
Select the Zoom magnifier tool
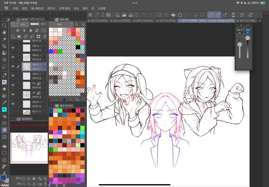point(4,26)
